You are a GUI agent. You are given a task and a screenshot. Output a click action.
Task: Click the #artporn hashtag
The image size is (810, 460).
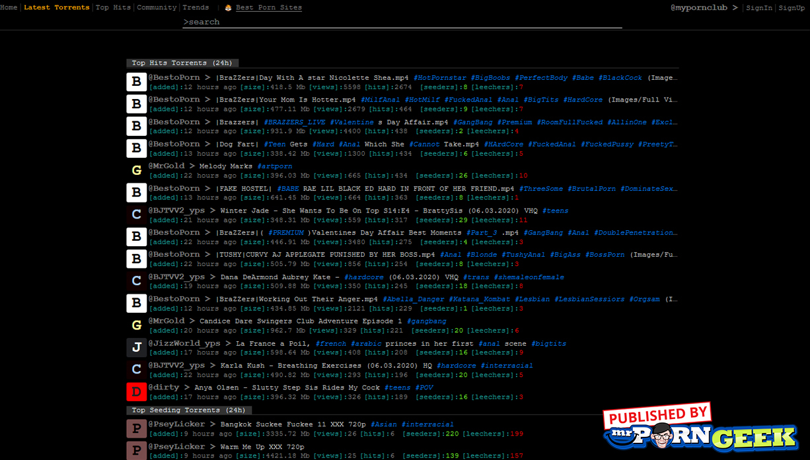(x=274, y=166)
